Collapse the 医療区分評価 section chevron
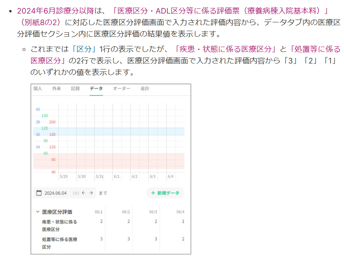Screen dimensions: 344x265 point(38,212)
